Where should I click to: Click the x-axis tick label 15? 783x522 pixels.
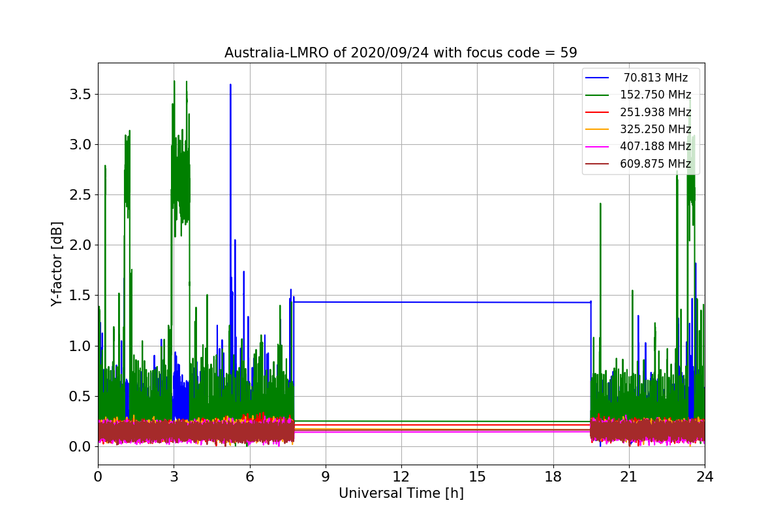coord(477,477)
